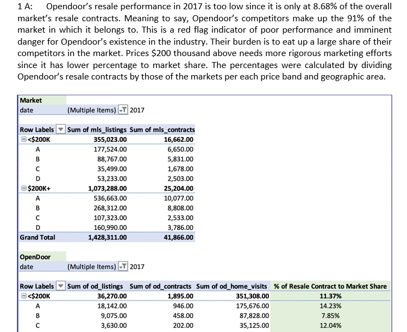Collapse the <$200K group in the Market table

click(x=22, y=139)
